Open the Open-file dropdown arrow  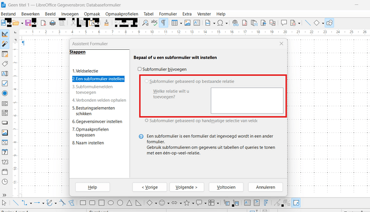pyautogui.click(x=22, y=23)
